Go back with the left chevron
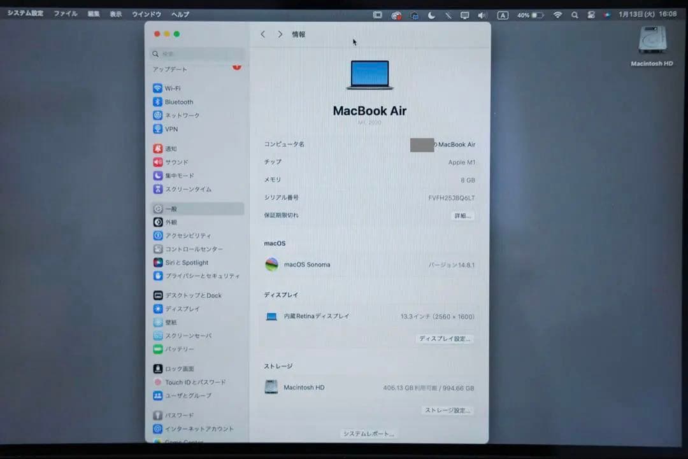Viewport: 688px width, 459px height. pos(263,34)
